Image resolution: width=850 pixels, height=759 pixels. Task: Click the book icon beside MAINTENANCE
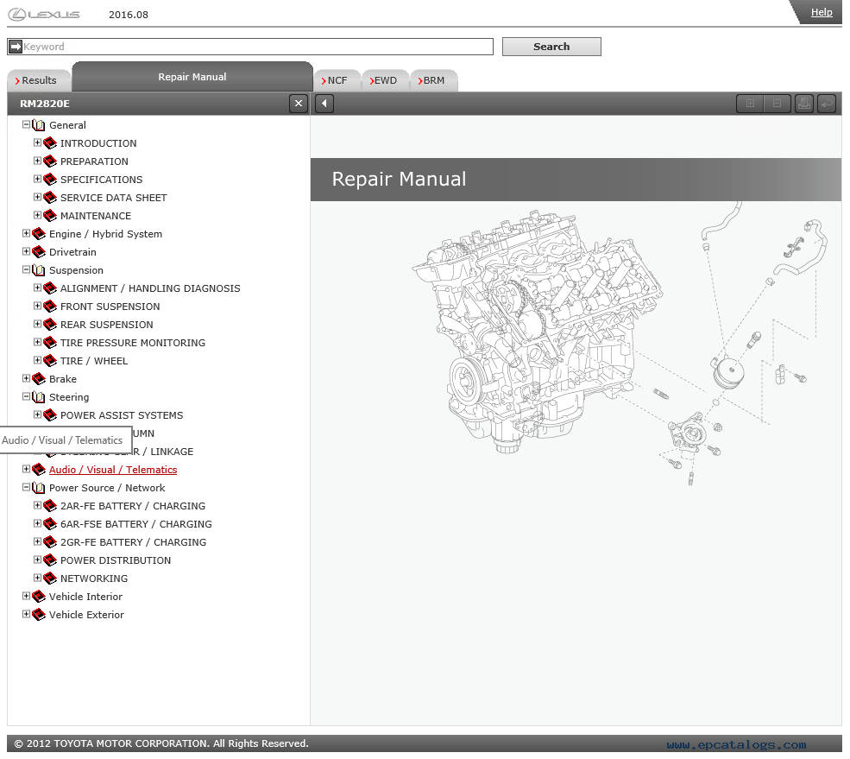point(50,216)
